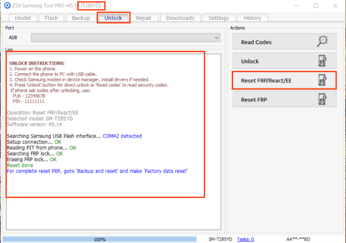346x243 pixels.
Task: Go to the Repair tab
Action: pyautogui.click(x=144, y=18)
